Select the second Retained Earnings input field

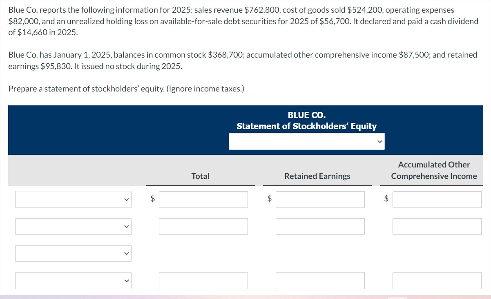pos(320,226)
